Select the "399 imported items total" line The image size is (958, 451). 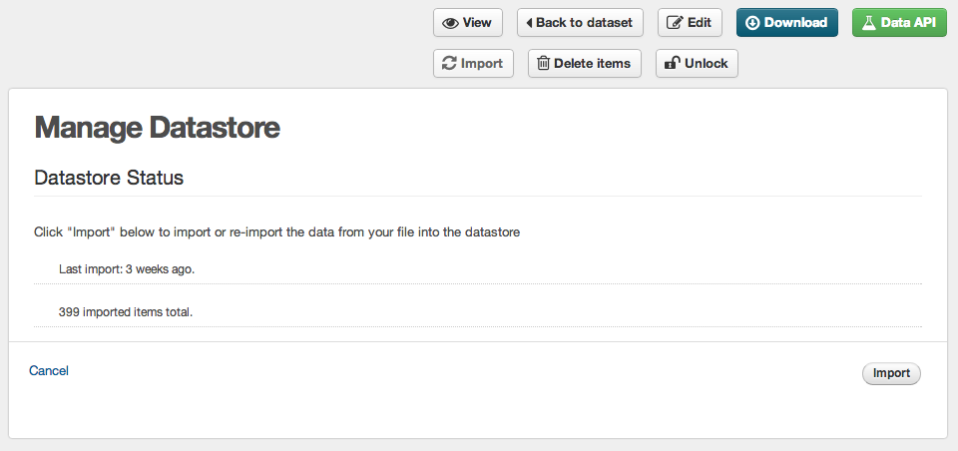[x=126, y=311]
